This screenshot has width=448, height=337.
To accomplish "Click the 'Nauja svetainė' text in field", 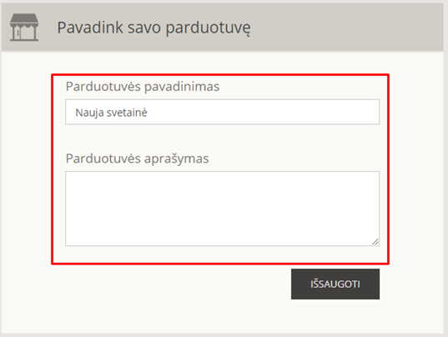I will (x=111, y=113).
